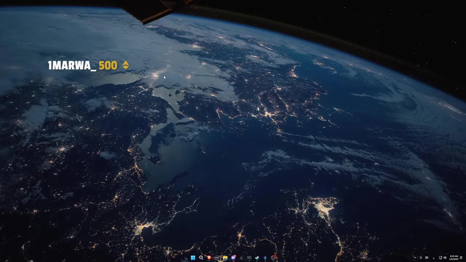Image resolution: width=466 pixels, height=262 pixels.
Task: Open Discord from the taskbar
Action: coord(233,258)
